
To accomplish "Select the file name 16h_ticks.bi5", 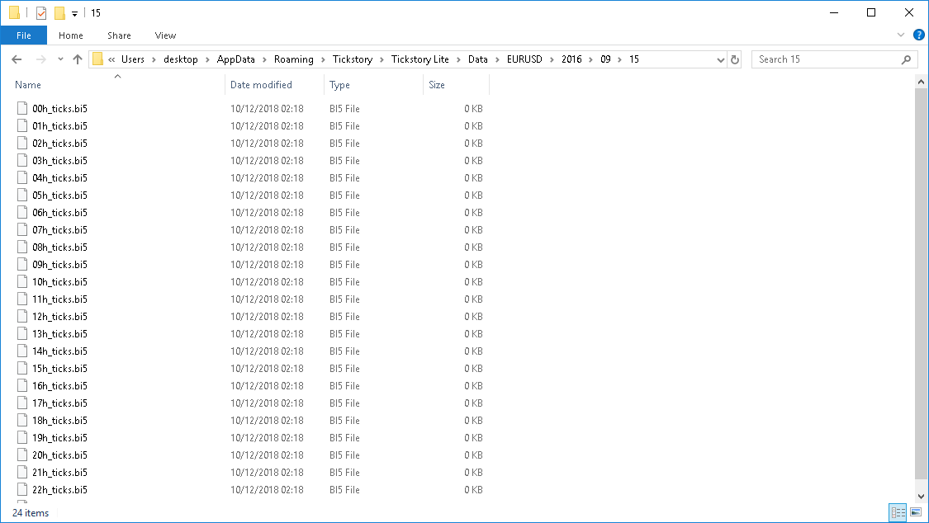I will [x=59, y=385].
